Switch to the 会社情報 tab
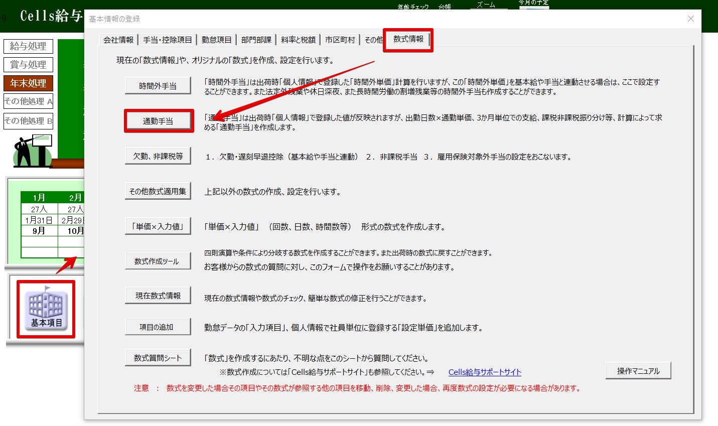This screenshot has width=718, height=426. pos(118,40)
